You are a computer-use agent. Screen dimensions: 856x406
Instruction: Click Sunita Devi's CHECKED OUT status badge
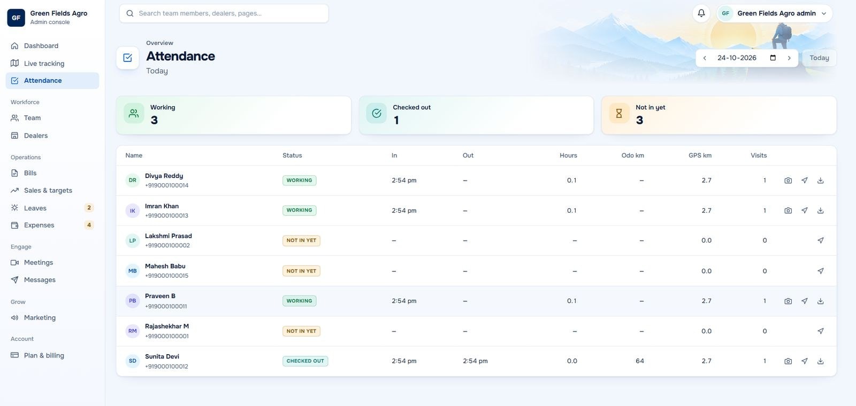coord(305,361)
